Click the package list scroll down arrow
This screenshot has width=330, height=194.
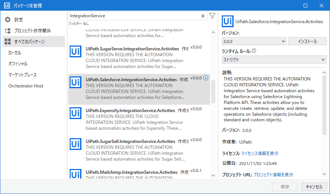pyautogui.click(x=213, y=175)
